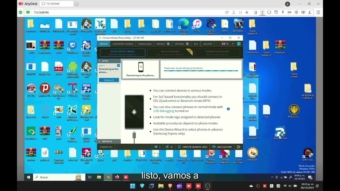Open the USB debugging link
This screenshot has width=340, height=191.
[164, 111]
